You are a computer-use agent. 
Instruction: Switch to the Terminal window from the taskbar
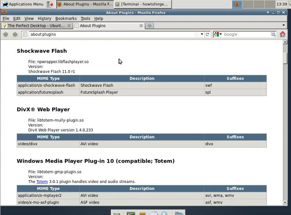(x=143, y=4)
